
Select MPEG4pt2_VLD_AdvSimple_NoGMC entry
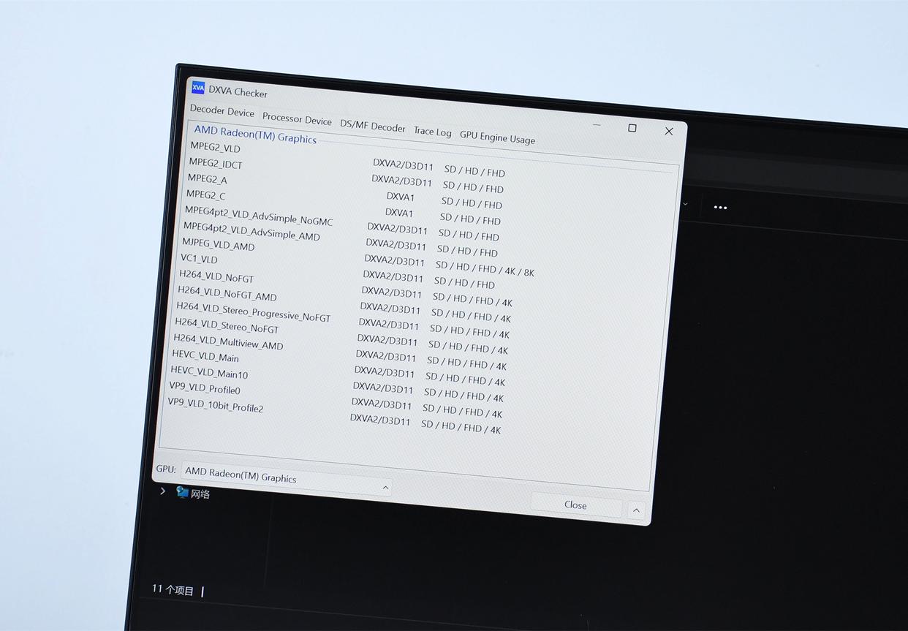point(259,216)
